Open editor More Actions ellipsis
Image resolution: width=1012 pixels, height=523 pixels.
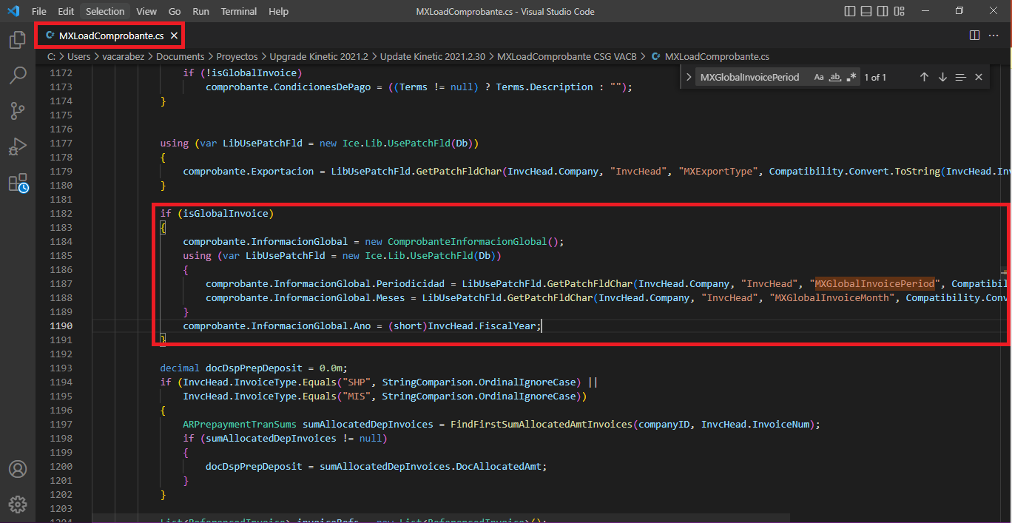click(995, 36)
